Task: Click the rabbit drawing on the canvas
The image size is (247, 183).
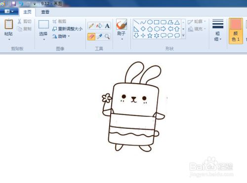Action: click(x=133, y=106)
